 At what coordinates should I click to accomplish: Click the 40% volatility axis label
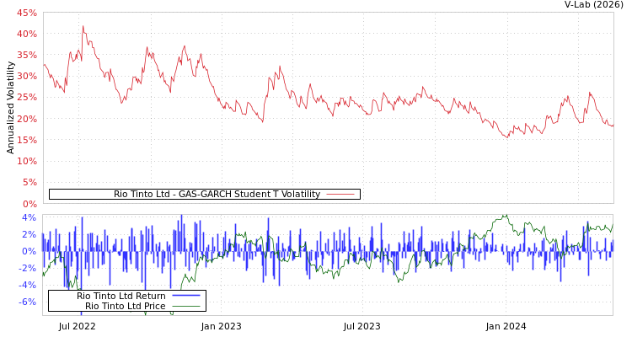[26, 35]
